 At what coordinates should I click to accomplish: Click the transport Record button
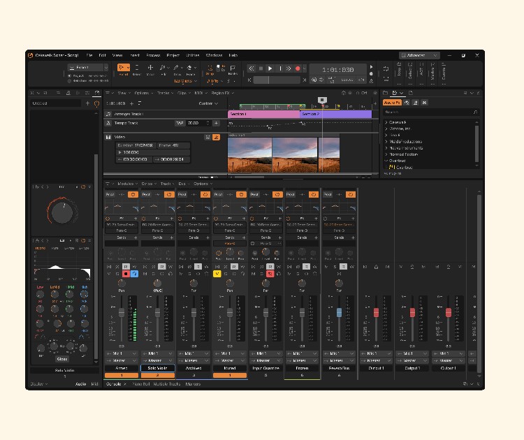pos(298,68)
